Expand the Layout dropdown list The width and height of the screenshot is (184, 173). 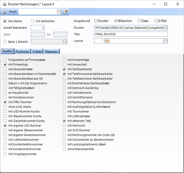(165, 41)
